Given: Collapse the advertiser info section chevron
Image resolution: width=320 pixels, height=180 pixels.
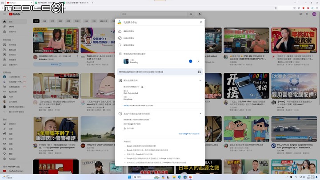Looking at the screenshot, I should pos(200,80).
